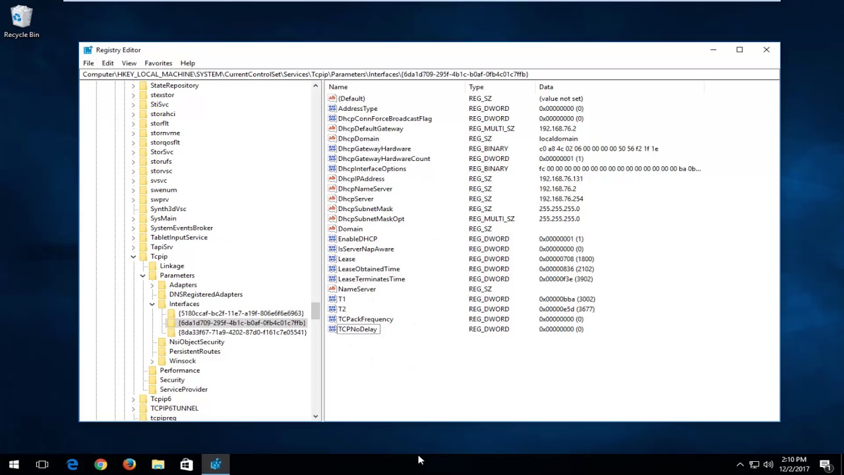Collapse the Parameters key
This screenshot has height=475, width=844.
[x=142, y=276]
